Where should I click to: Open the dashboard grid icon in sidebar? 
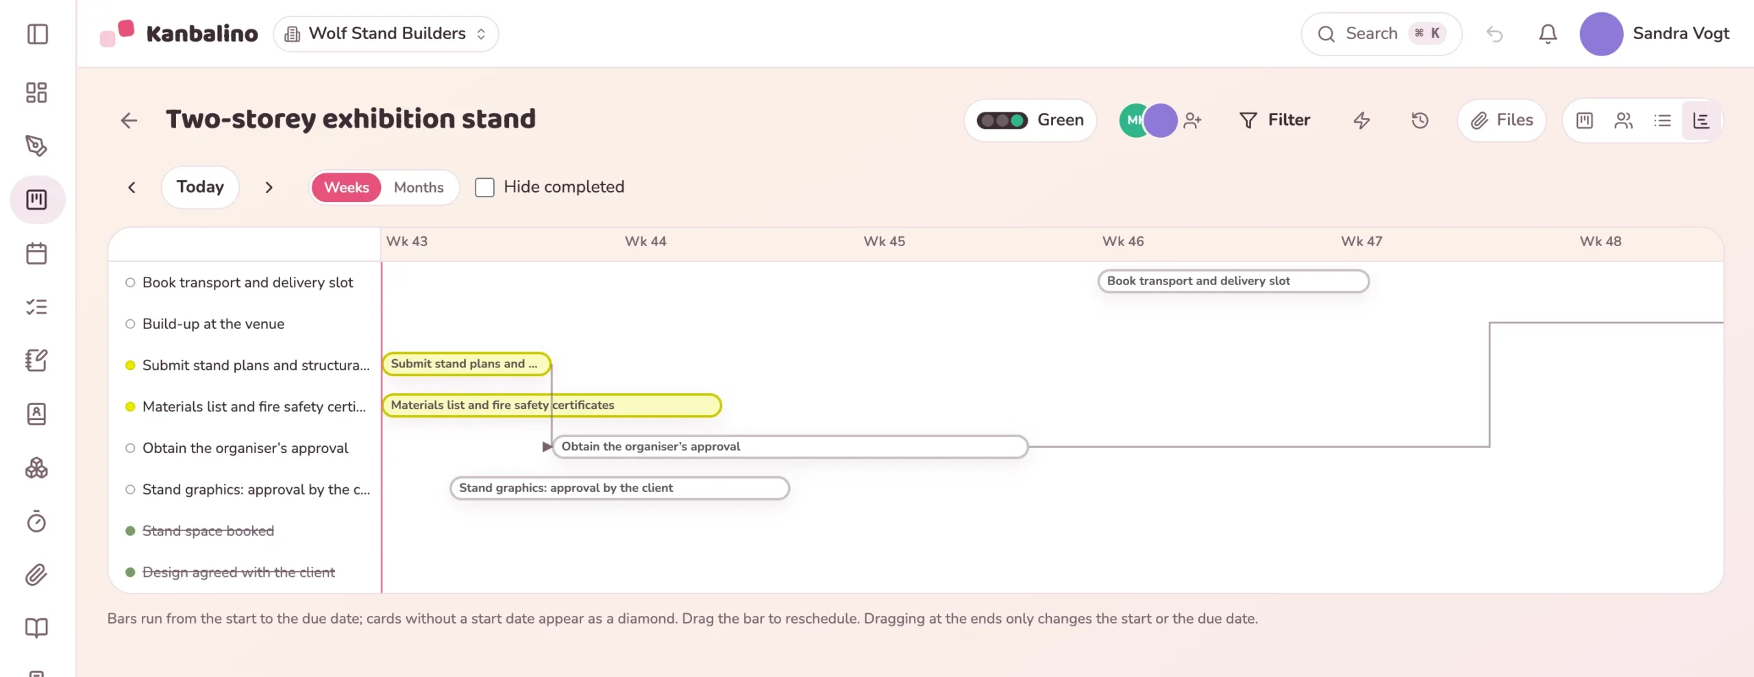[x=36, y=93]
